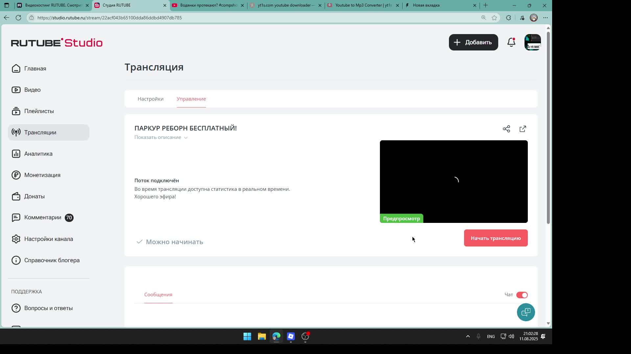This screenshot has width=631, height=354.
Task: Switch to the Настройки tab
Action: [151, 99]
